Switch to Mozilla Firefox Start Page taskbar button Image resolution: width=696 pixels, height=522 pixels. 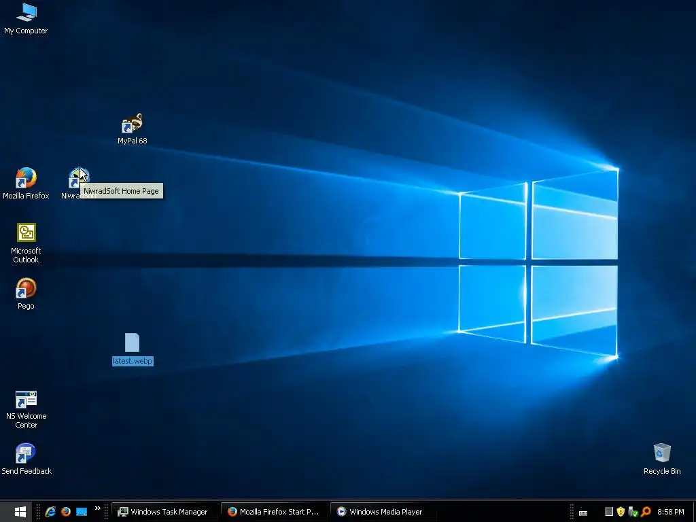tap(273, 512)
